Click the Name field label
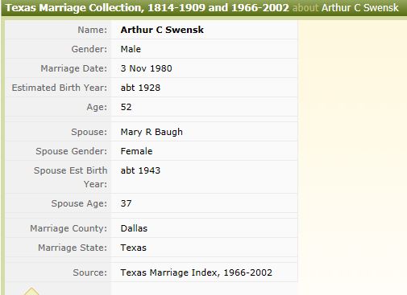Image resolution: width=407 pixels, height=295 pixels. [x=92, y=30]
